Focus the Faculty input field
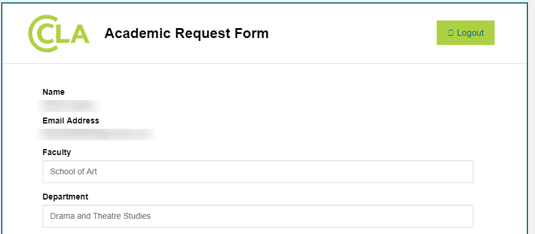The height and width of the screenshot is (234, 535). 258,172
